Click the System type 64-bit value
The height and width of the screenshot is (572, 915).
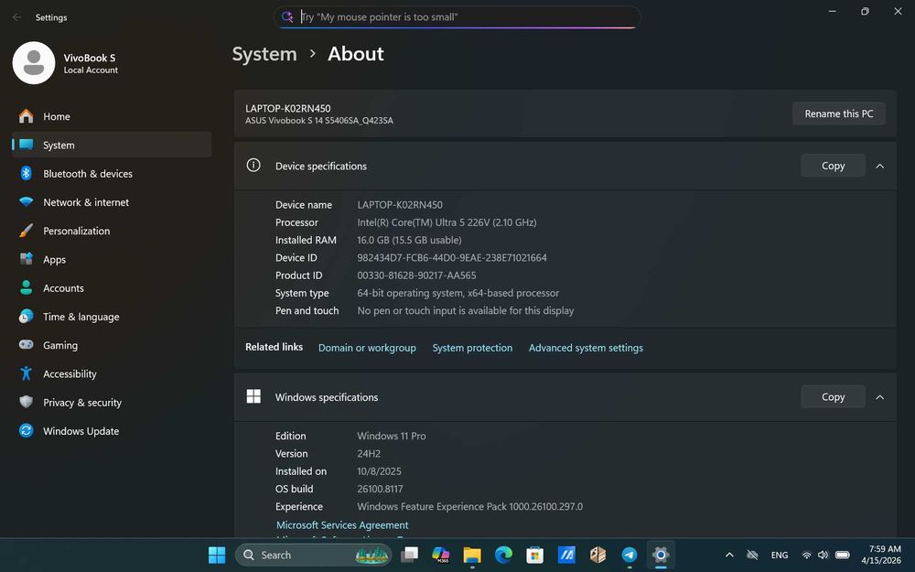457,293
